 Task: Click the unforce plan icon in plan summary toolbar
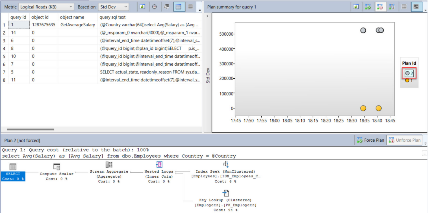point(380,7)
